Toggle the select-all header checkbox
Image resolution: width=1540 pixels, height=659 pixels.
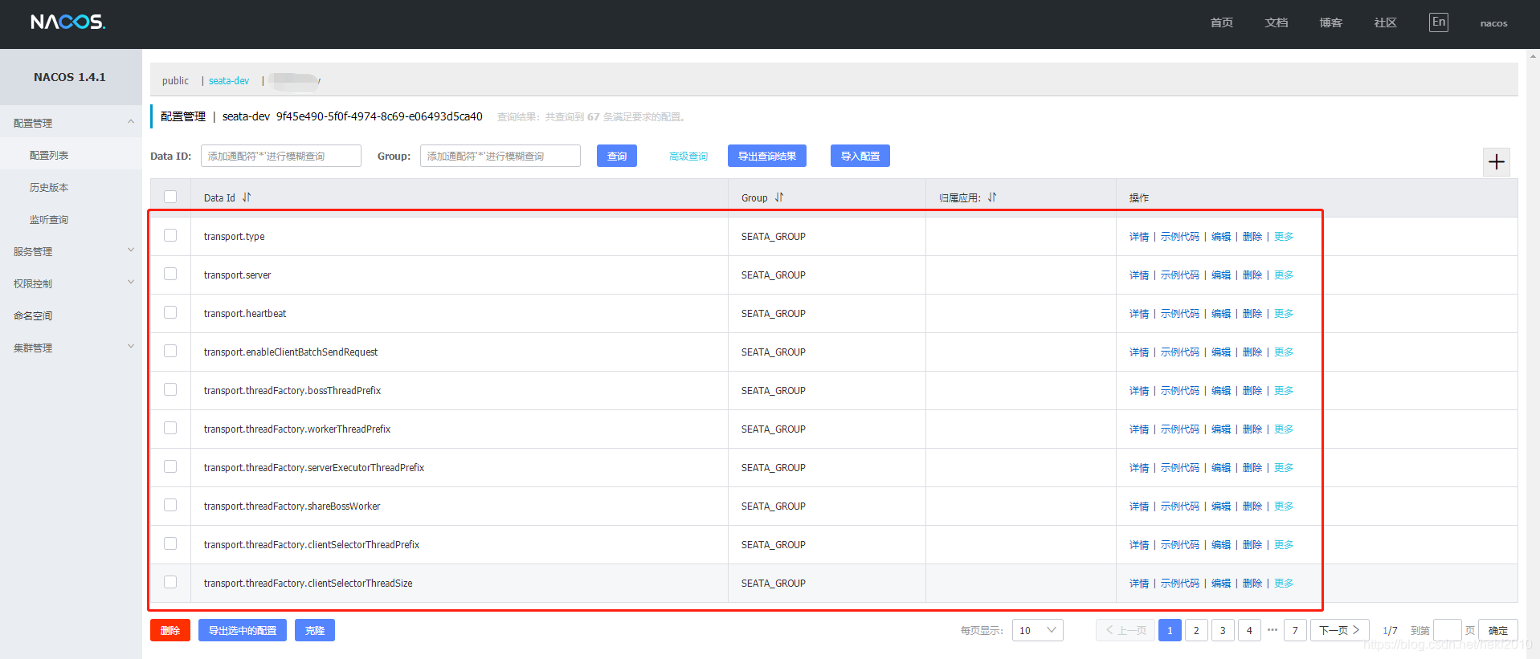pos(170,197)
